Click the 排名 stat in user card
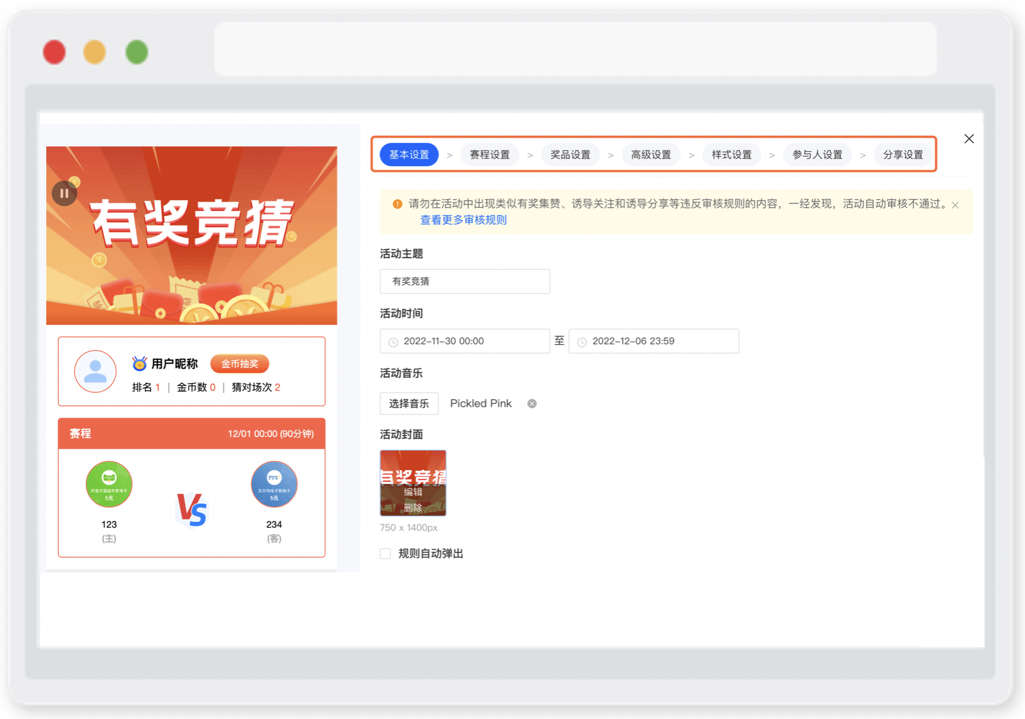This screenshot has width=1025, height=719. click(146, 387)
